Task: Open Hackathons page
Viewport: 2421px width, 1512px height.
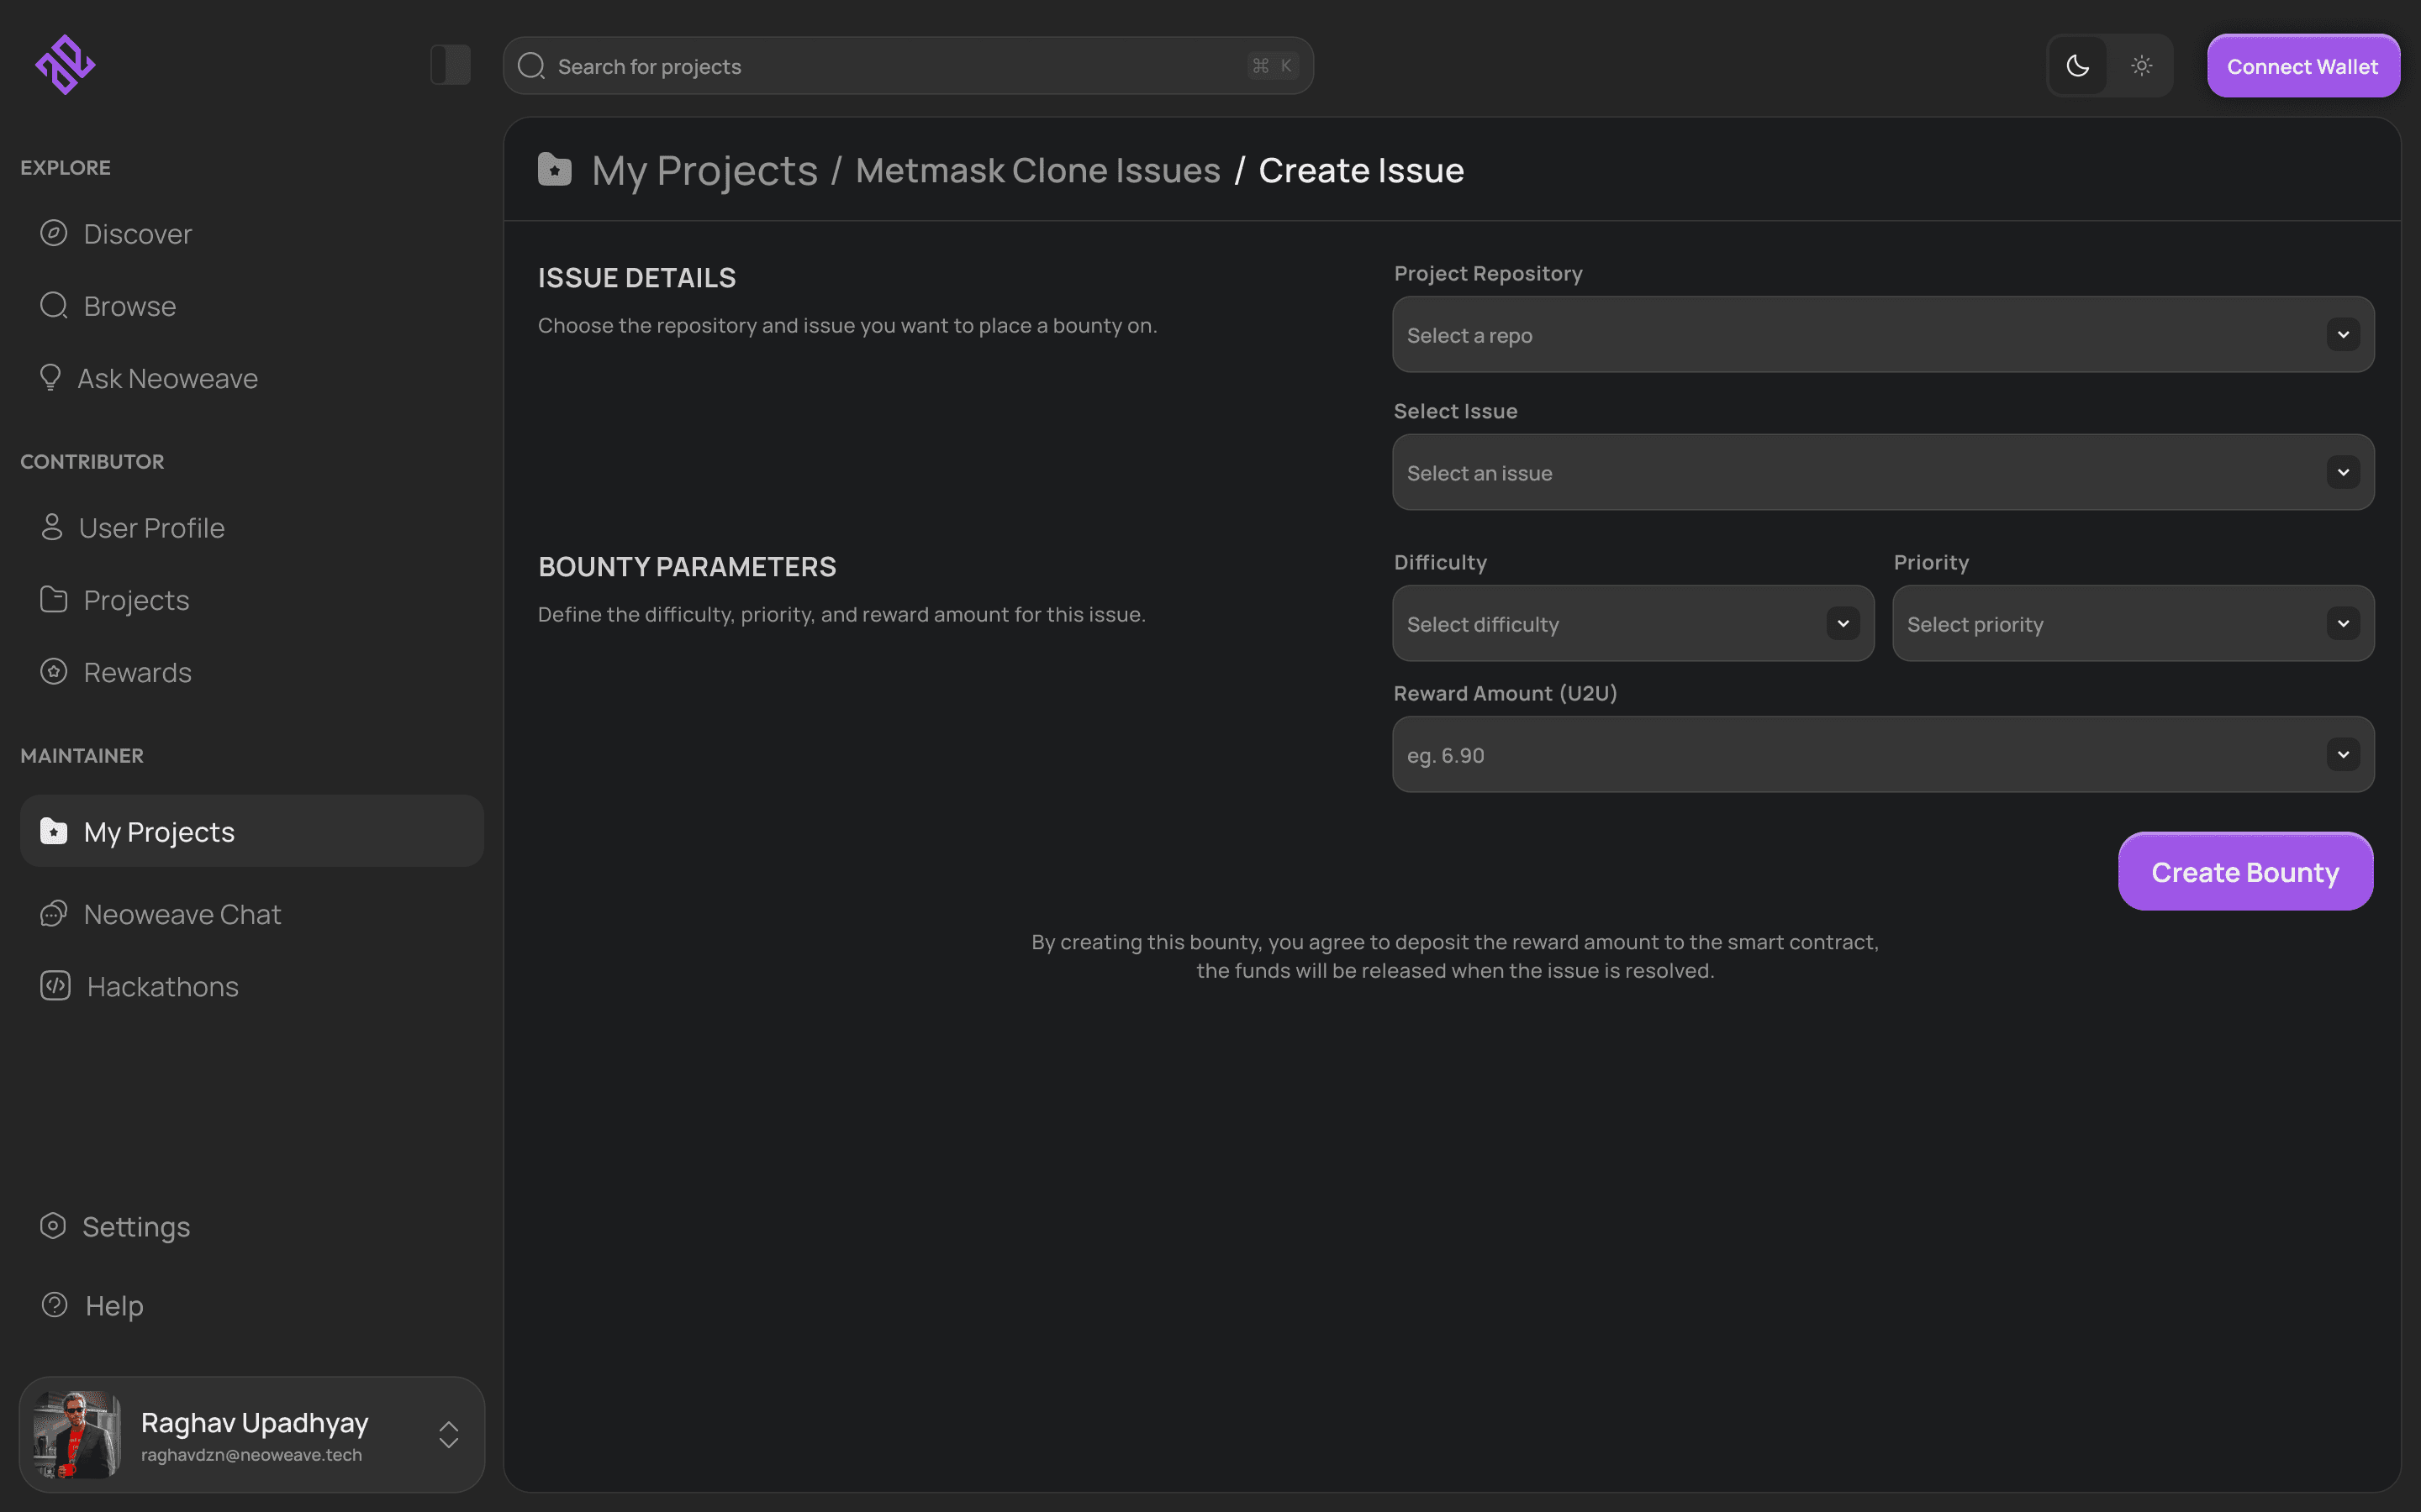Action: (x=162, y=986)
